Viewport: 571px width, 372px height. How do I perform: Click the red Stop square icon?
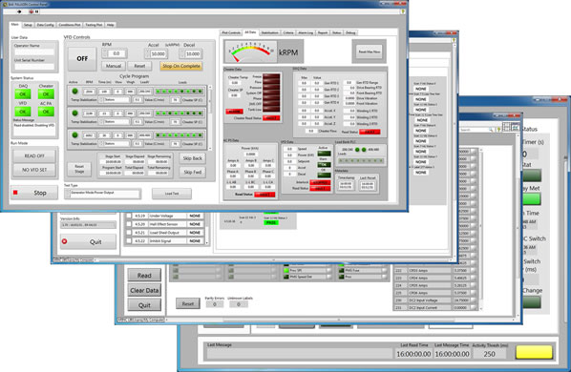point(15,193)
